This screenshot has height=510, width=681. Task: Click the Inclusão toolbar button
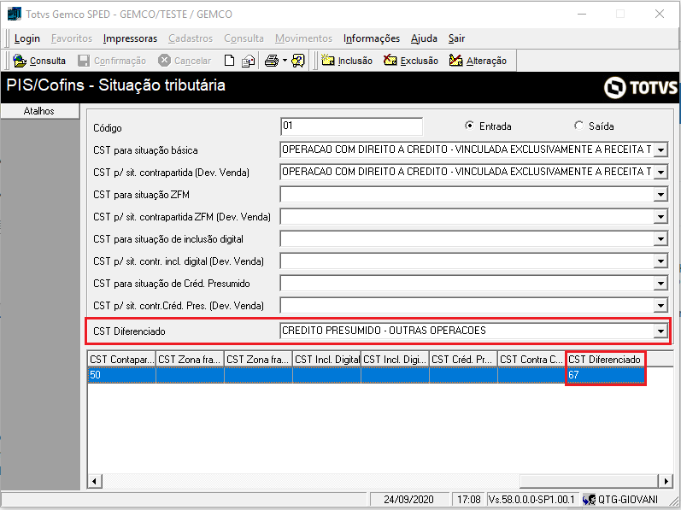click(x=347, y=61)
